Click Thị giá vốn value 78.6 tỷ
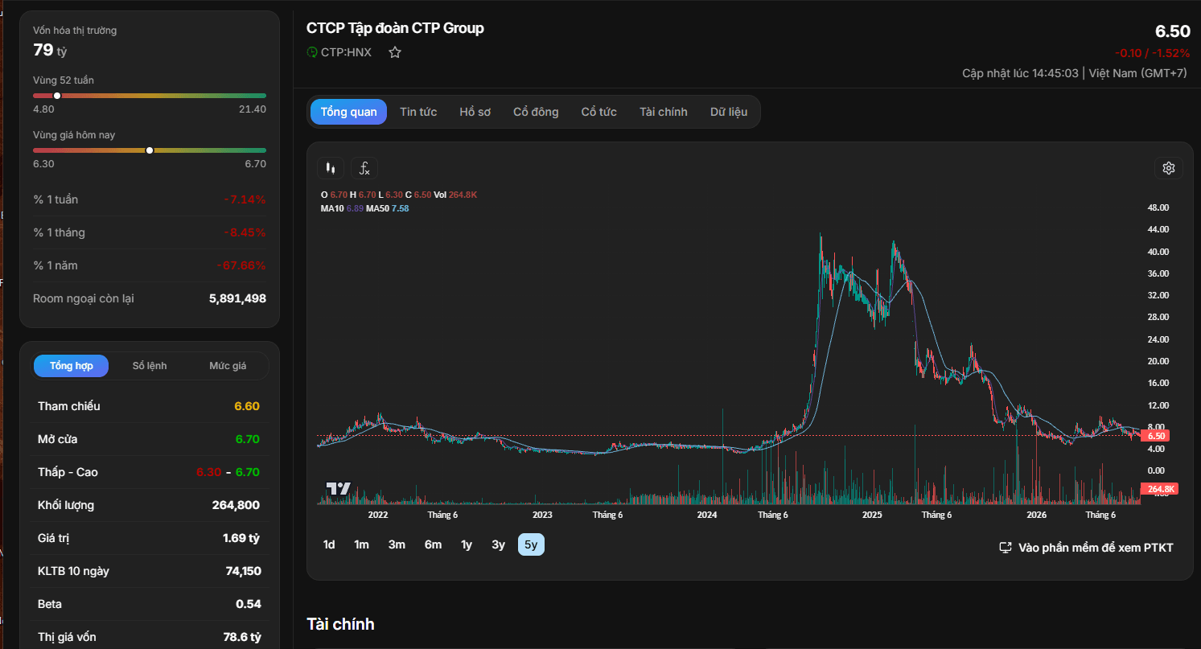1201x649 pixels. (242, 637)
